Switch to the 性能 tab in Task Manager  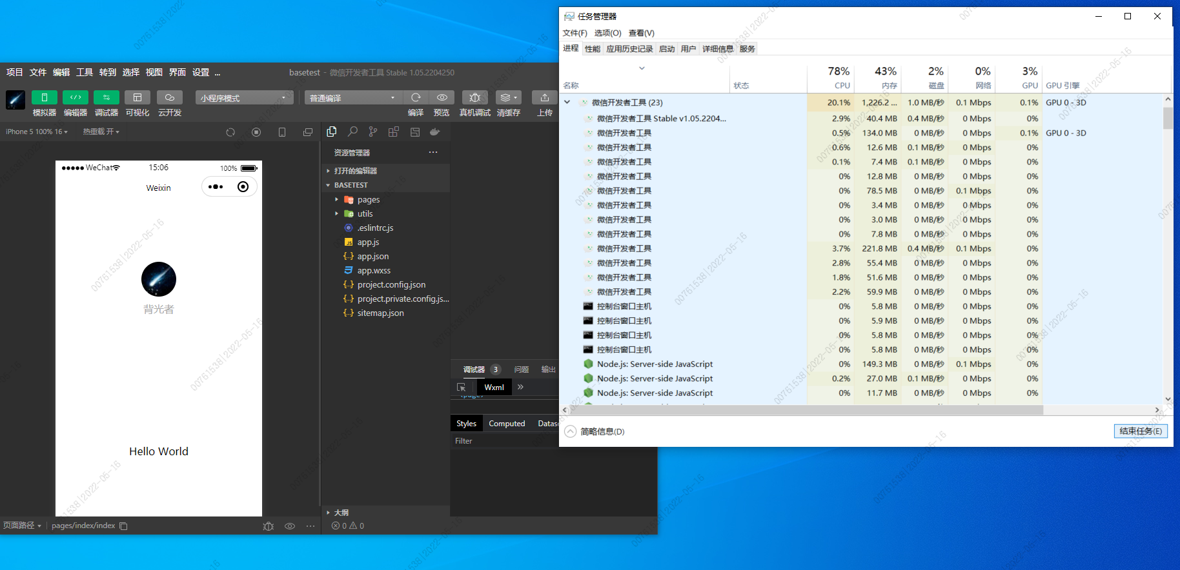(x=593, y=49)
